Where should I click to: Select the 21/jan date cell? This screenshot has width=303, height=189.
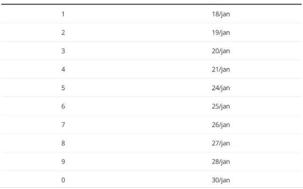(x=220, y=69)
